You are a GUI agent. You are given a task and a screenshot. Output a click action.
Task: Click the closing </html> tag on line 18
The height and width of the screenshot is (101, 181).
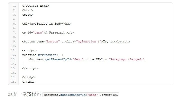coord(28,82)
